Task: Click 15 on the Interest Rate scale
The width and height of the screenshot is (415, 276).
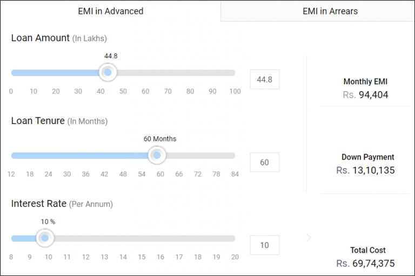Action: 142,257
